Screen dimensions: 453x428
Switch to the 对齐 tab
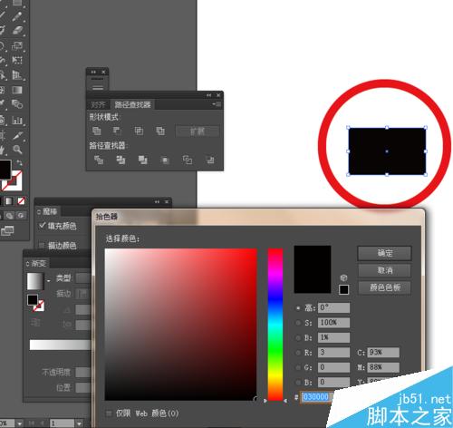(x=99, y=104)
